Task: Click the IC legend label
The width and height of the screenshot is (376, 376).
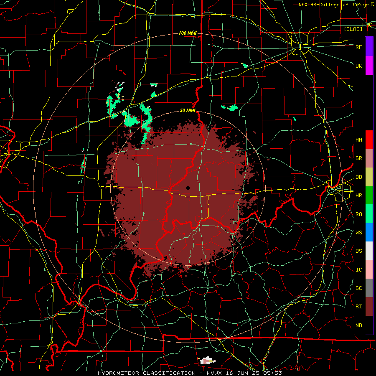Action: click(x=359, y=270)
